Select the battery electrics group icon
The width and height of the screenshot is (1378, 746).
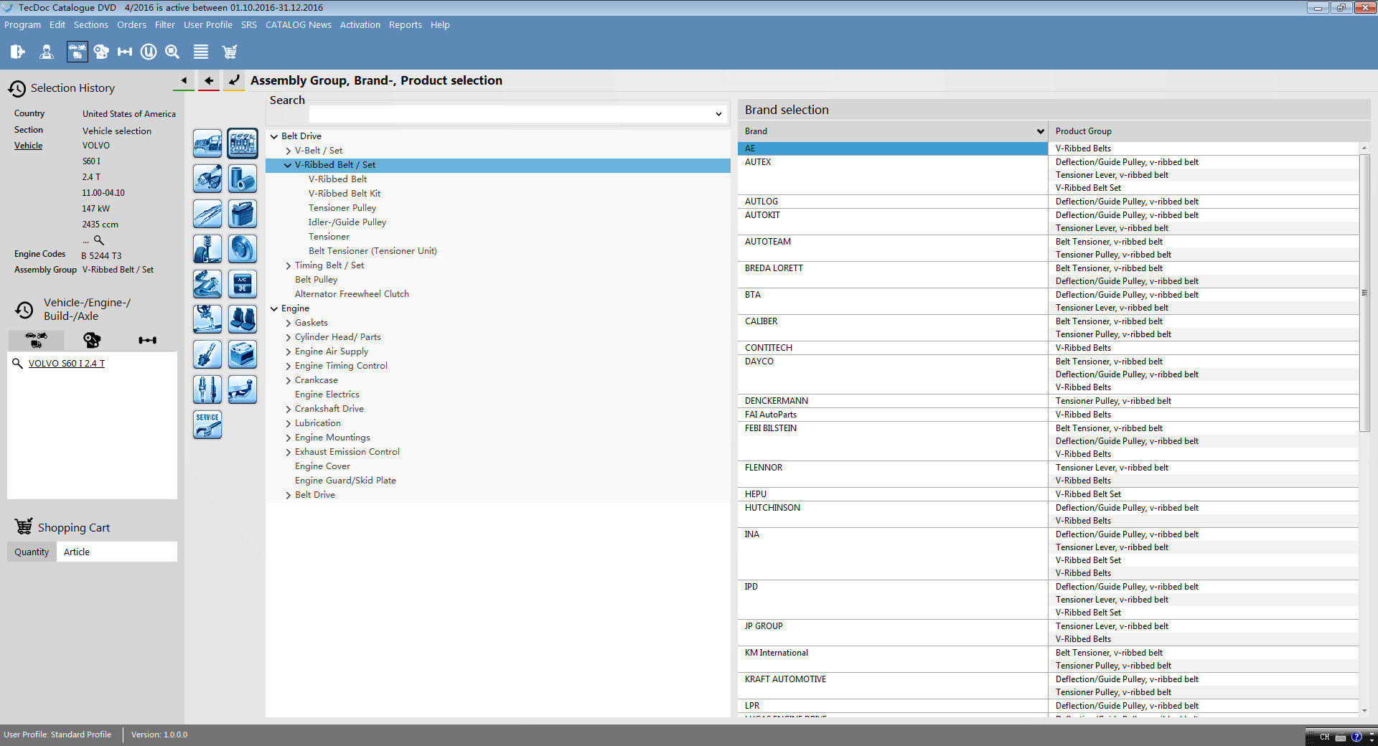coord(243,354)
